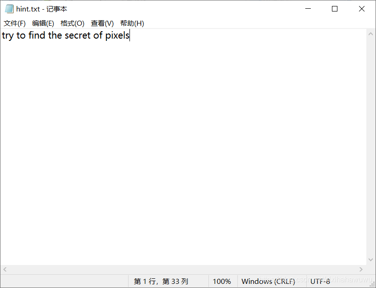Click the vertical scrollbar down arrow
Image resolution: width=376 pixels, height=288 pixels.
click(x=370, y=260)
